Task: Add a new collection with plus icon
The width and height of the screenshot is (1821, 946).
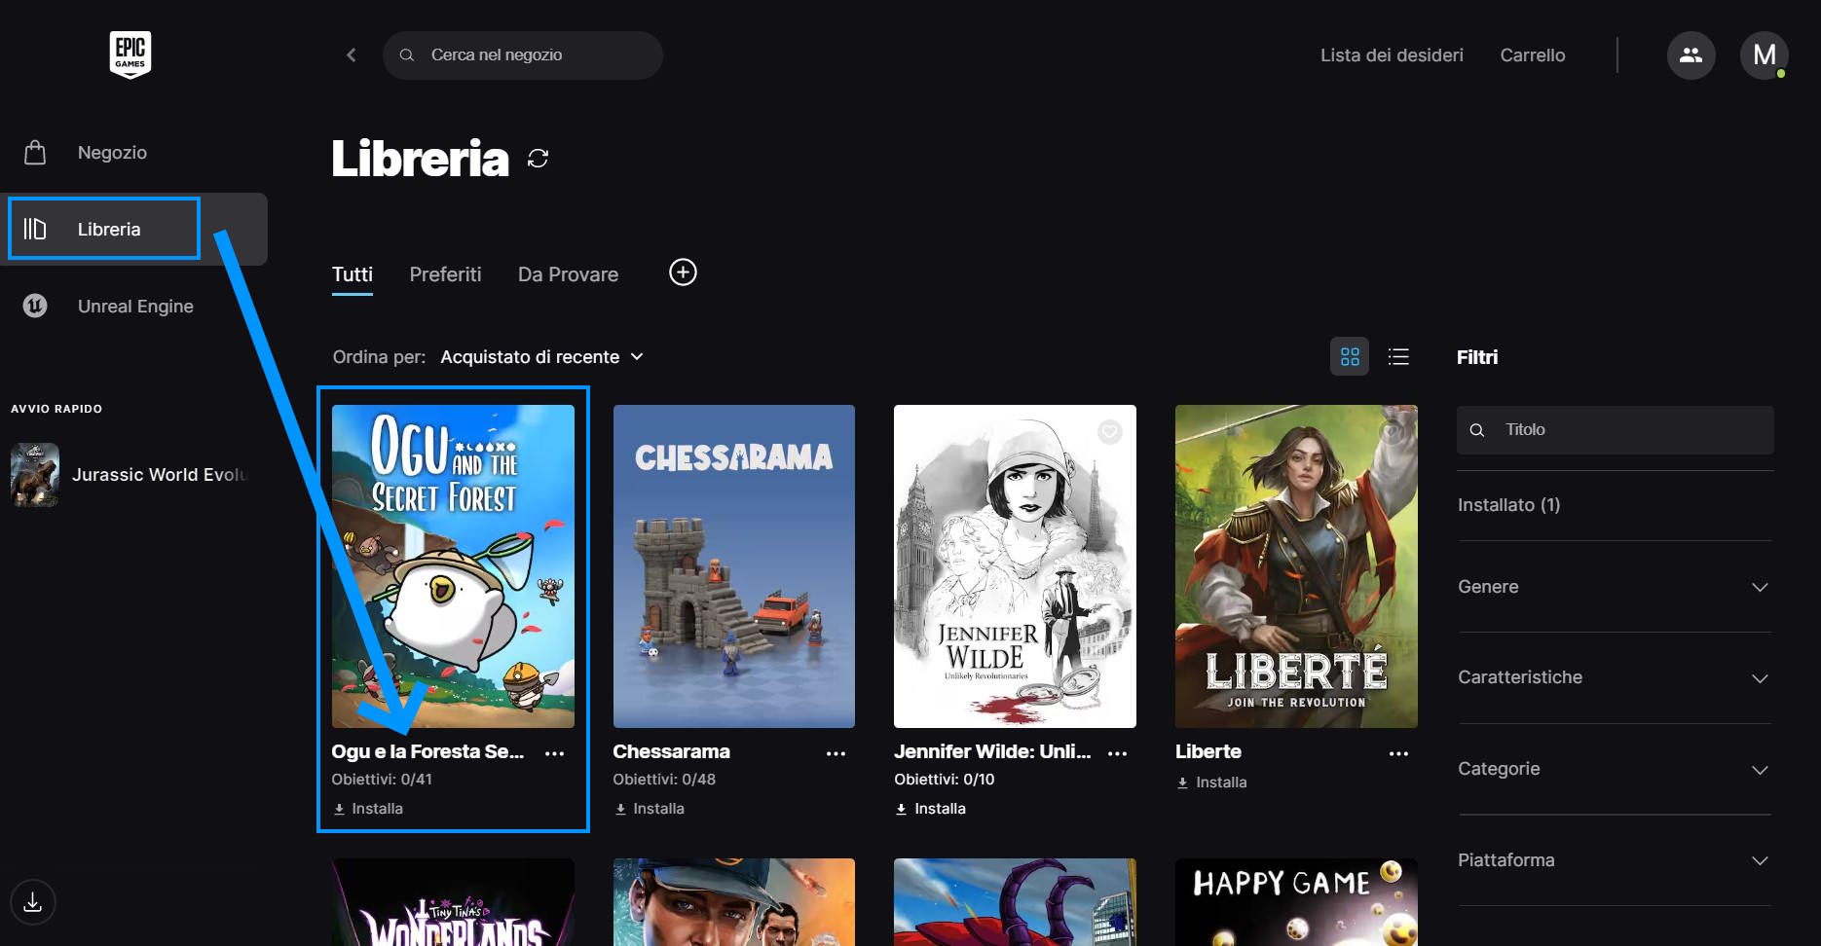Action: 683,273
